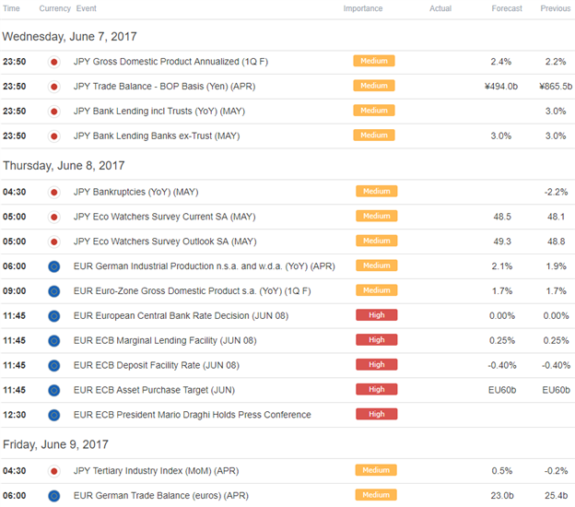Click Japan flag on Eco Watchers Survey Outlook row
The image size is (575, 507).
[x=53, y=242]
